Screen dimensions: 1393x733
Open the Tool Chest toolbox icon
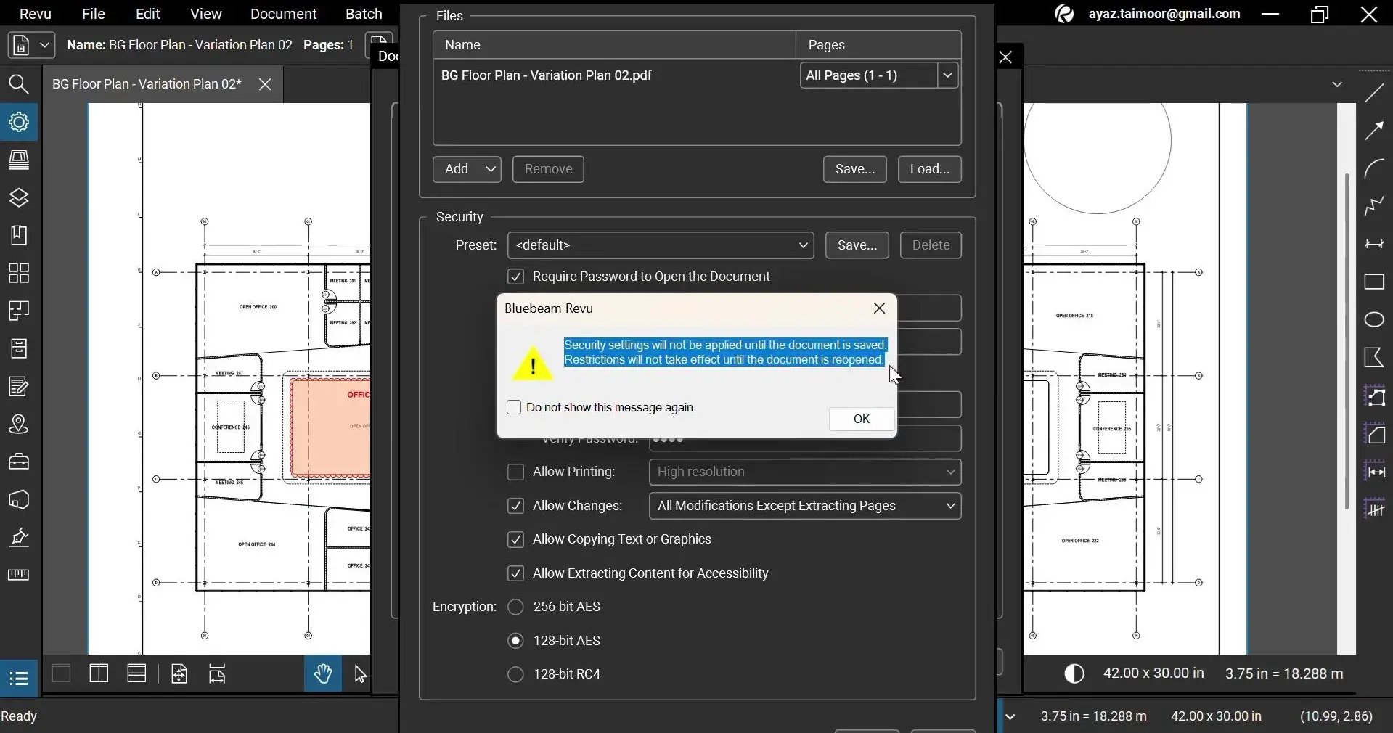(19, 462)
